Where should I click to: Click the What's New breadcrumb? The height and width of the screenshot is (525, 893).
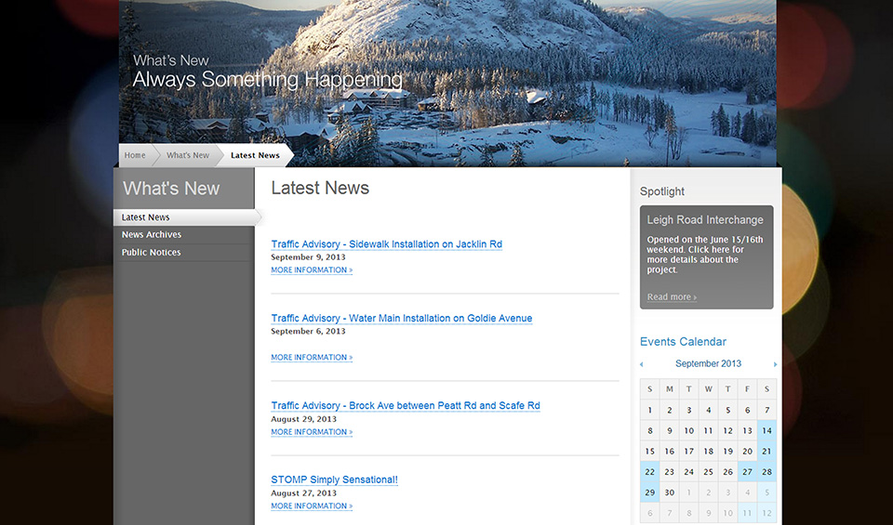188,155
